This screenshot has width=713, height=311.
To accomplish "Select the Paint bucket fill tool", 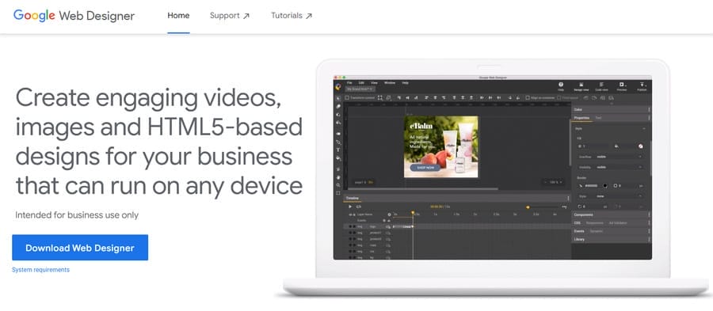I will [337, 158].
